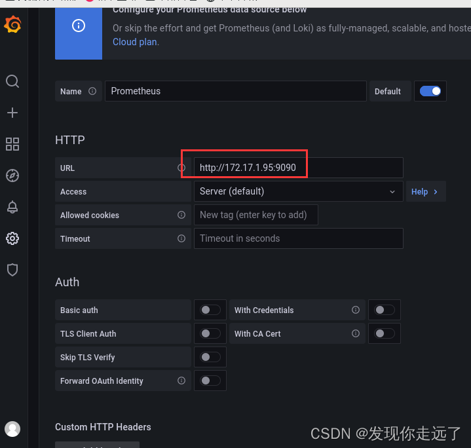Click the Default label
Image resolution: width=471 pixels, height=448 pixels.
point(388,91)
